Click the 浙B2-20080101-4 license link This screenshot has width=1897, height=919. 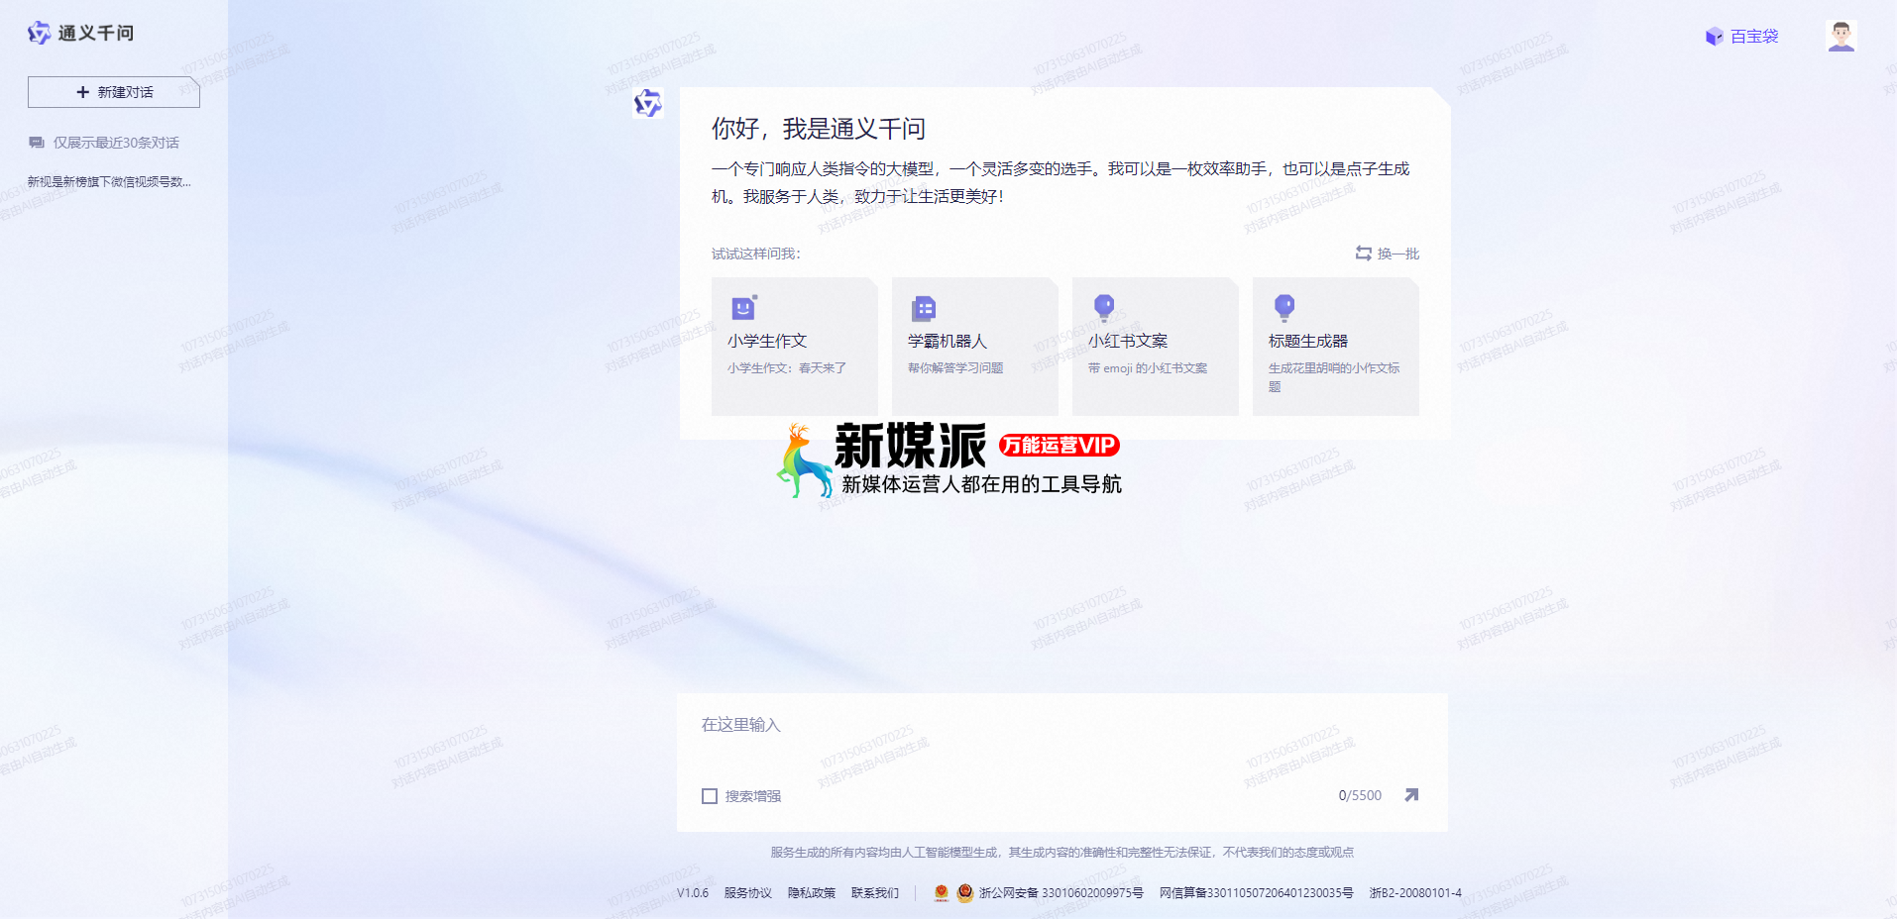[x=1415, y=893]
